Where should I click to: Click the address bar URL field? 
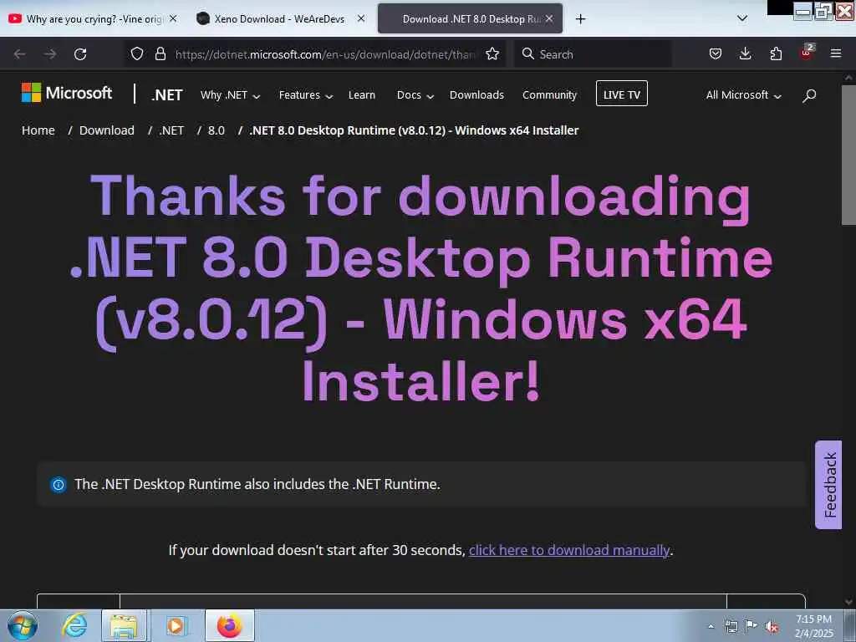325,54
